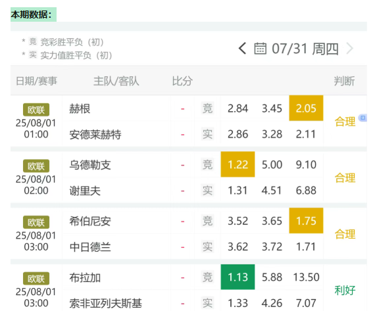Select green 1.13 odds for 布拉加
379x311 pixels.
[x=238, y=277]
